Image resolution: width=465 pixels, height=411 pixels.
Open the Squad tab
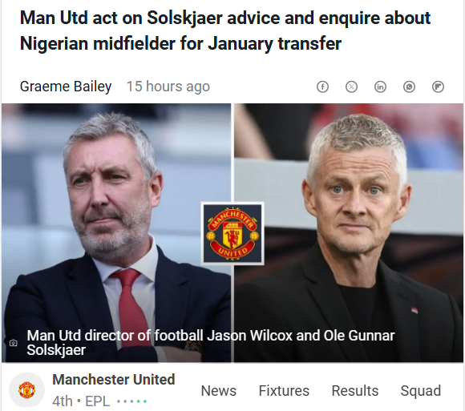coord(421,390)
